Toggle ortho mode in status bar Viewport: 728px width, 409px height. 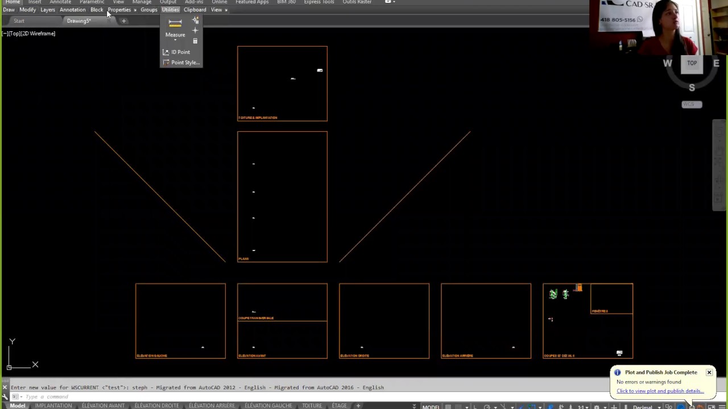(475, 407)
